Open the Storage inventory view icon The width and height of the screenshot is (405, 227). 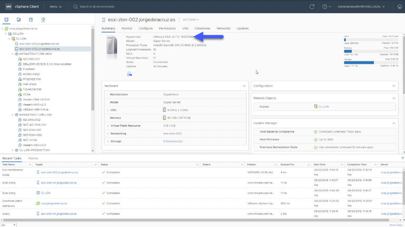[x=31, y=19]
